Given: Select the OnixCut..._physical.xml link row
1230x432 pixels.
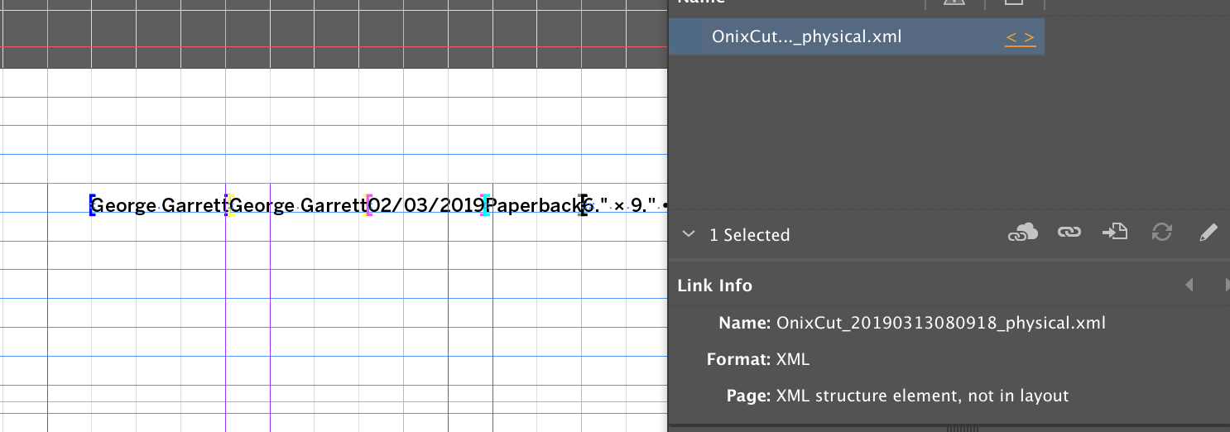Looking at the screenshot, I should click(856, 37).
